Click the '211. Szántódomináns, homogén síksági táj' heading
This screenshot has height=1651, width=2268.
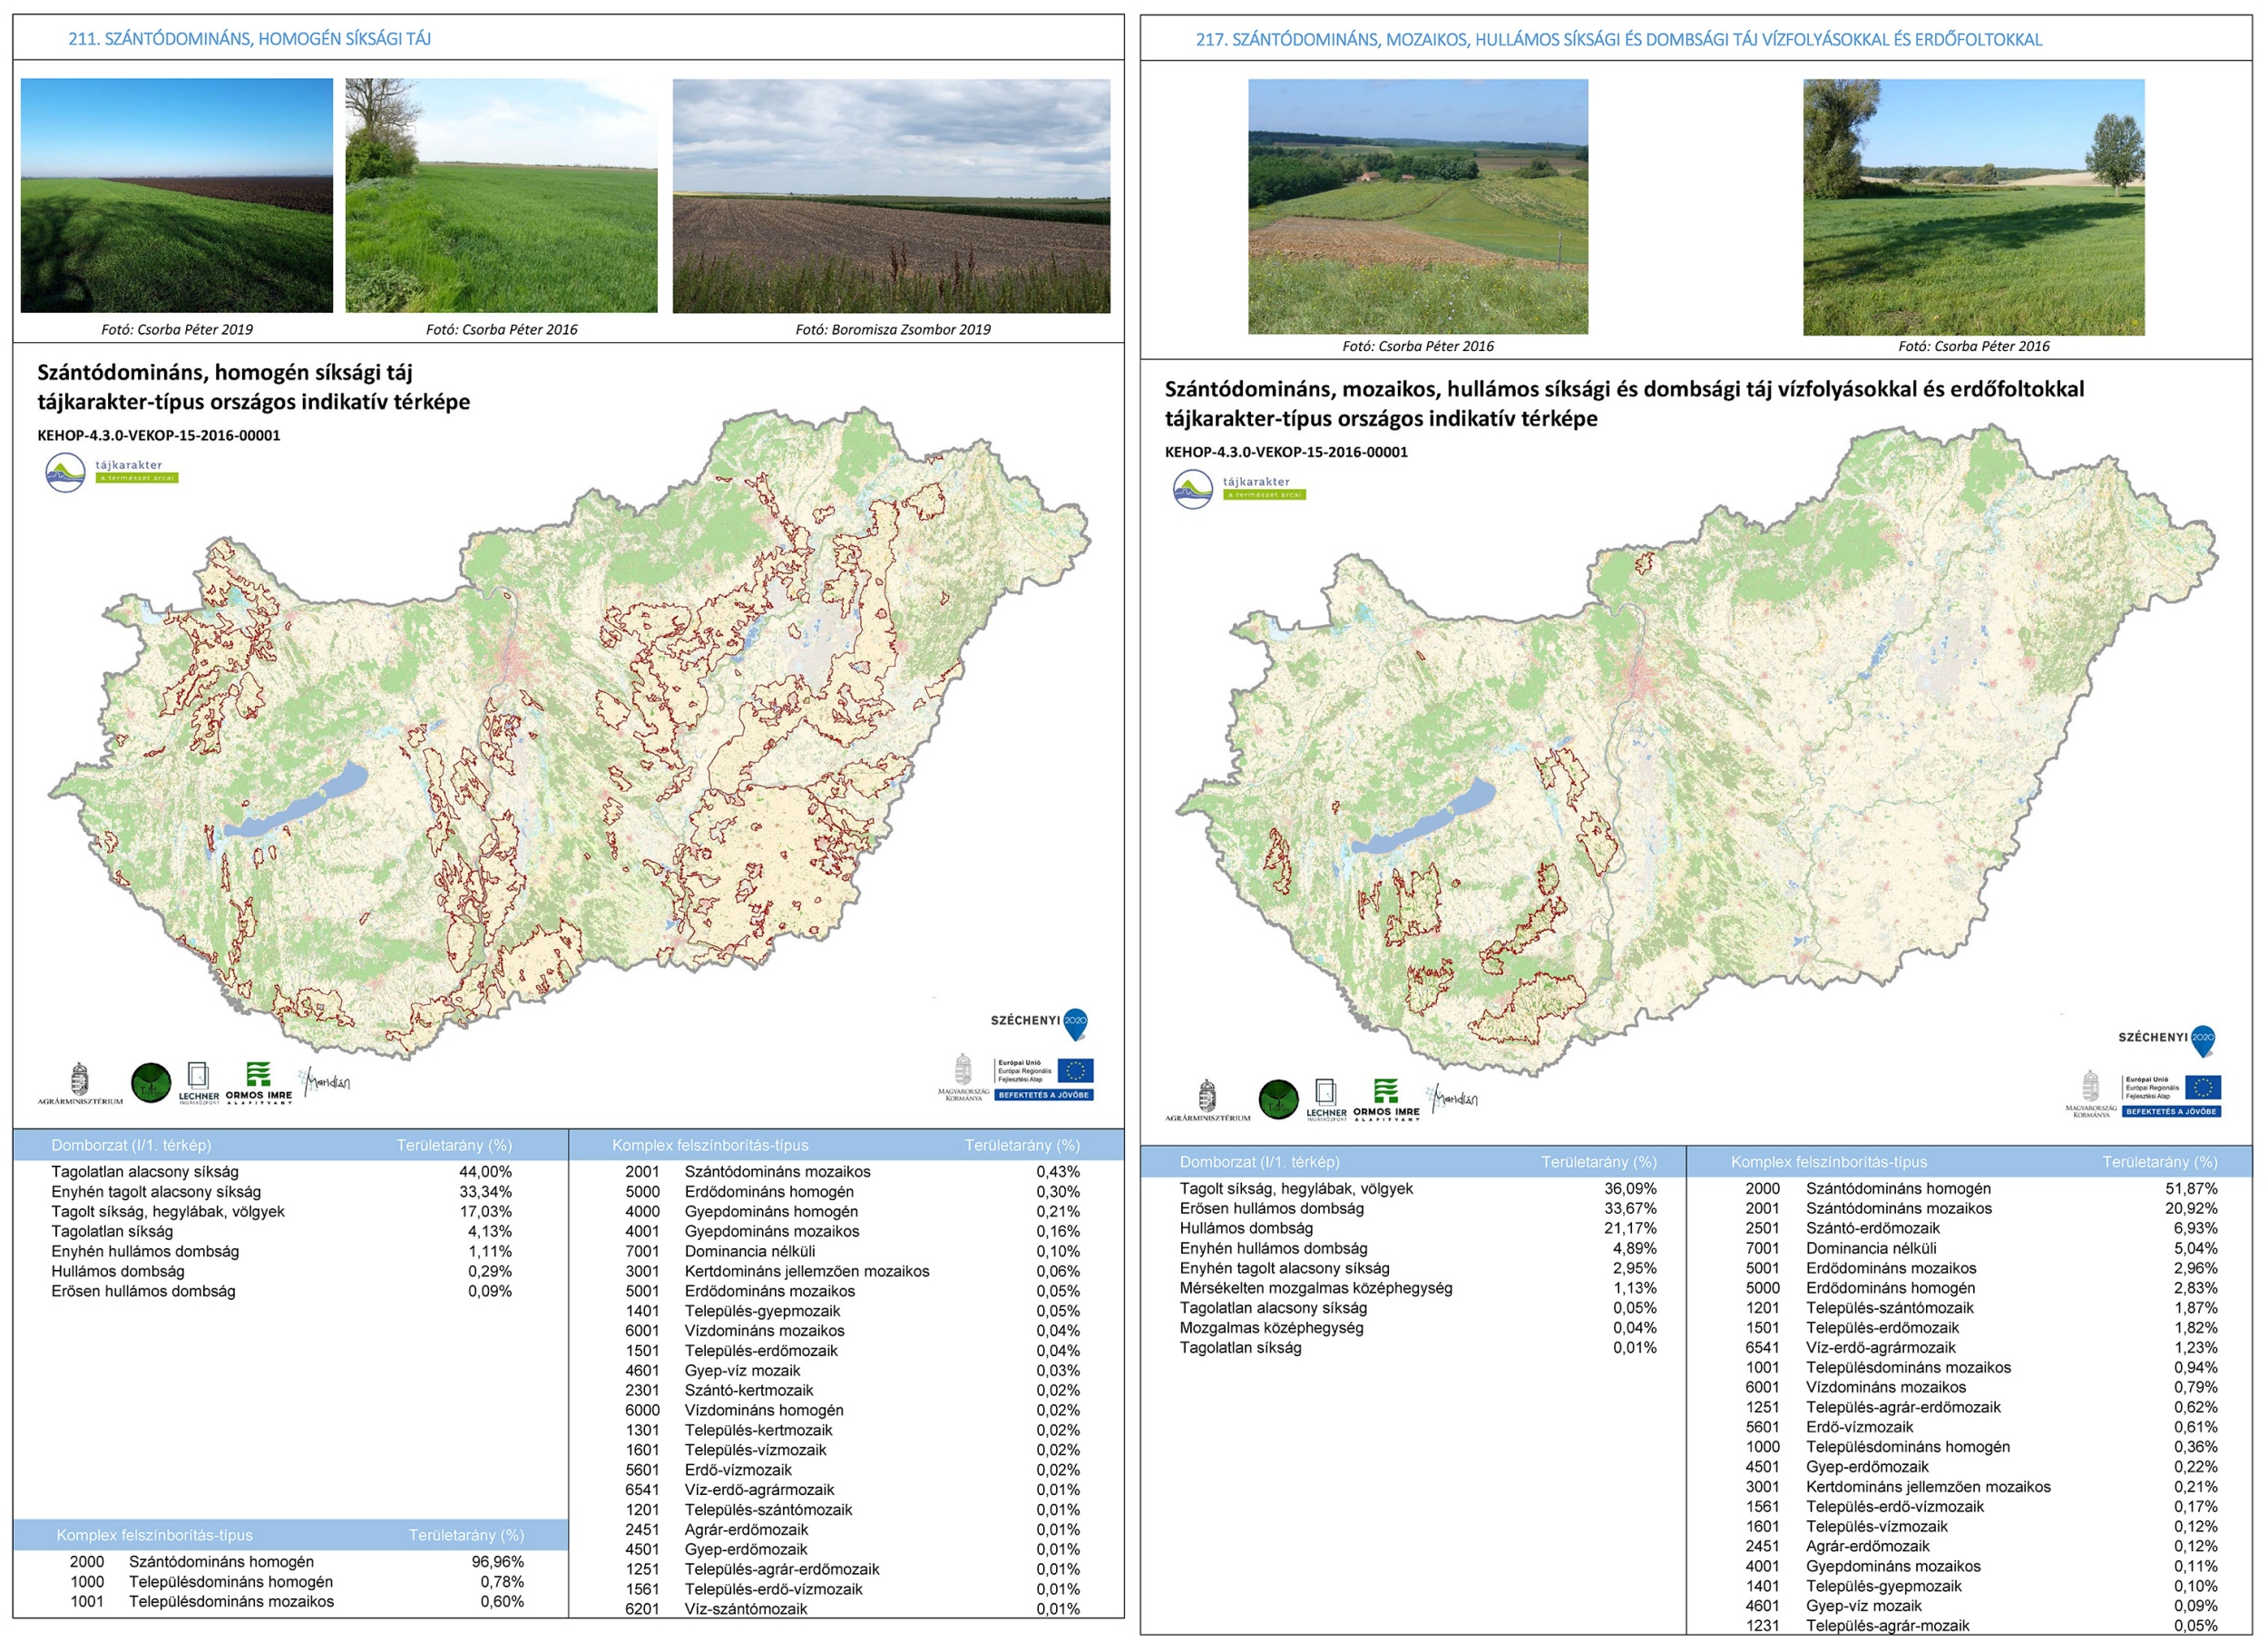coord(249,39)
